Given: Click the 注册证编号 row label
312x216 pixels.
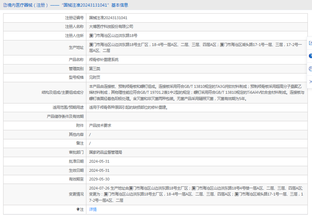Looking at the screenshot, I should pyautogui.click(x=75, y=18).
